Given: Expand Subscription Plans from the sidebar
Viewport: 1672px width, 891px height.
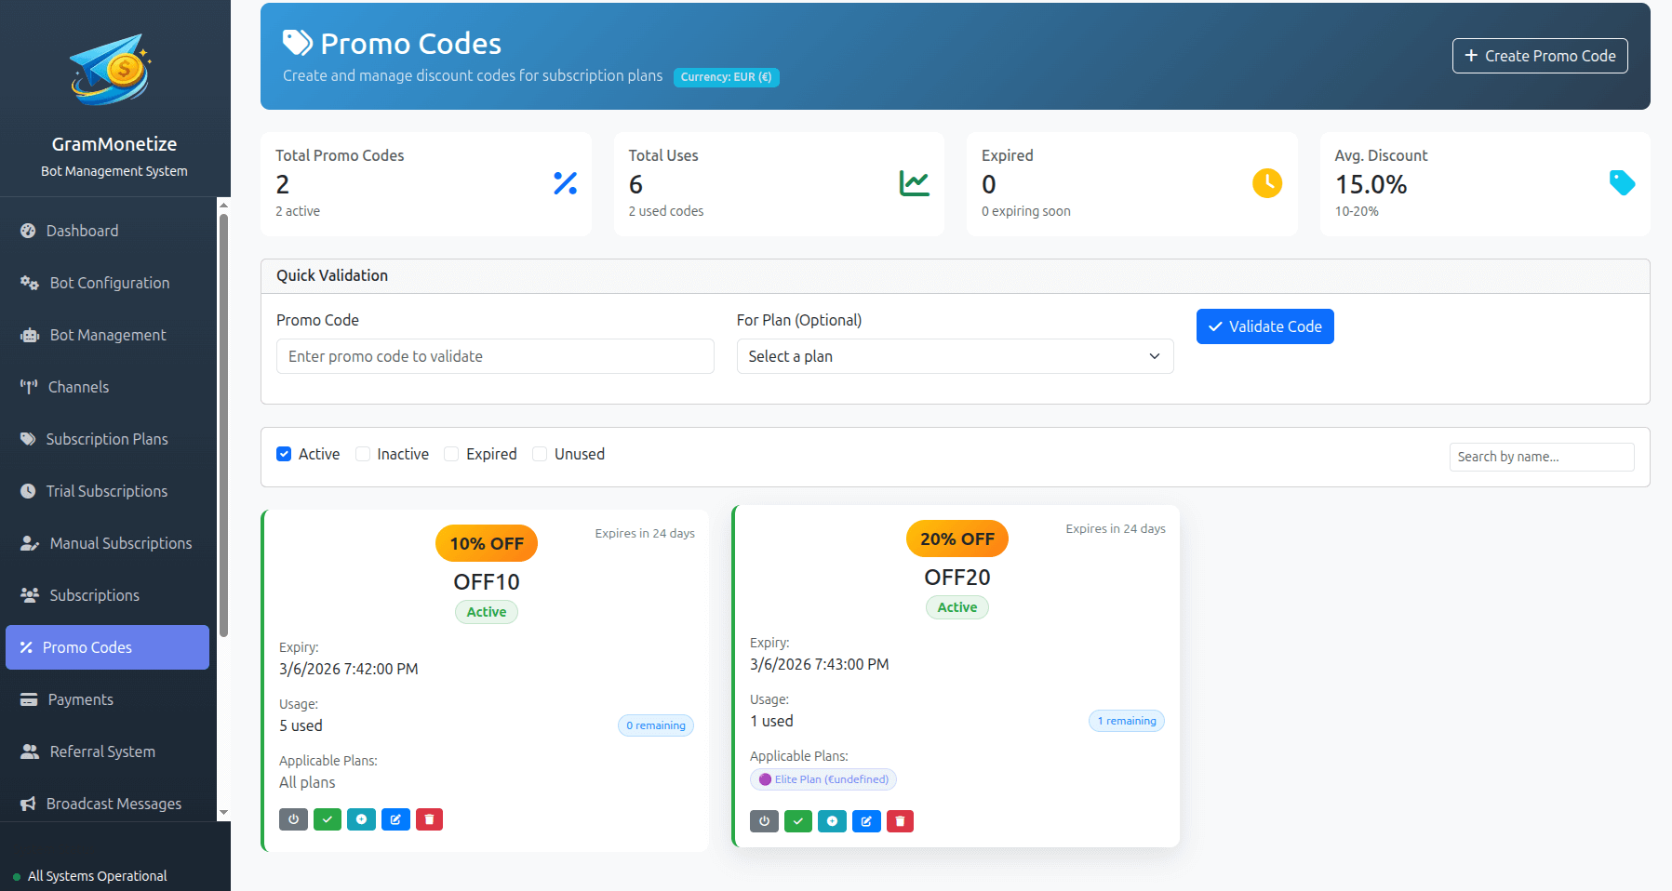Looking at the screenshot, I should (107, 438).
